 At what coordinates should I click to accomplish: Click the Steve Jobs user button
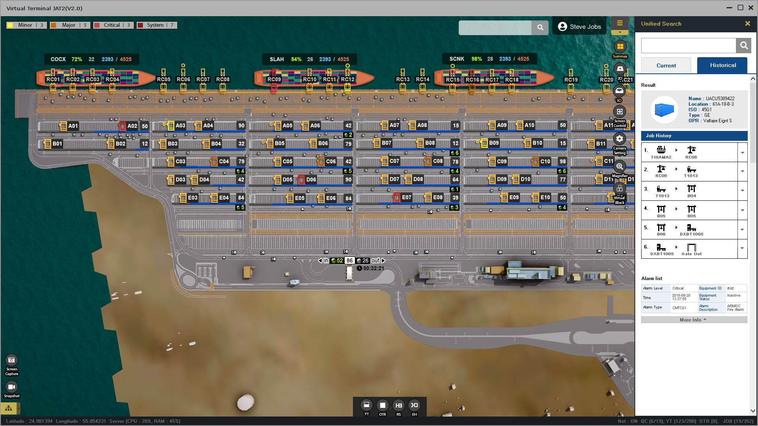[x=579, y=27]
